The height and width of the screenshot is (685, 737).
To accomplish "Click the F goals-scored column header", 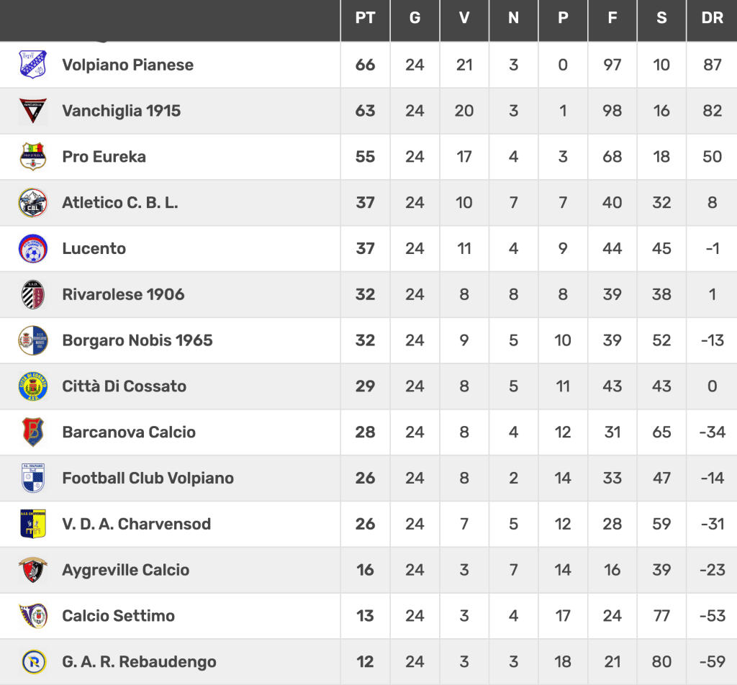I will [x=612, y=18].
